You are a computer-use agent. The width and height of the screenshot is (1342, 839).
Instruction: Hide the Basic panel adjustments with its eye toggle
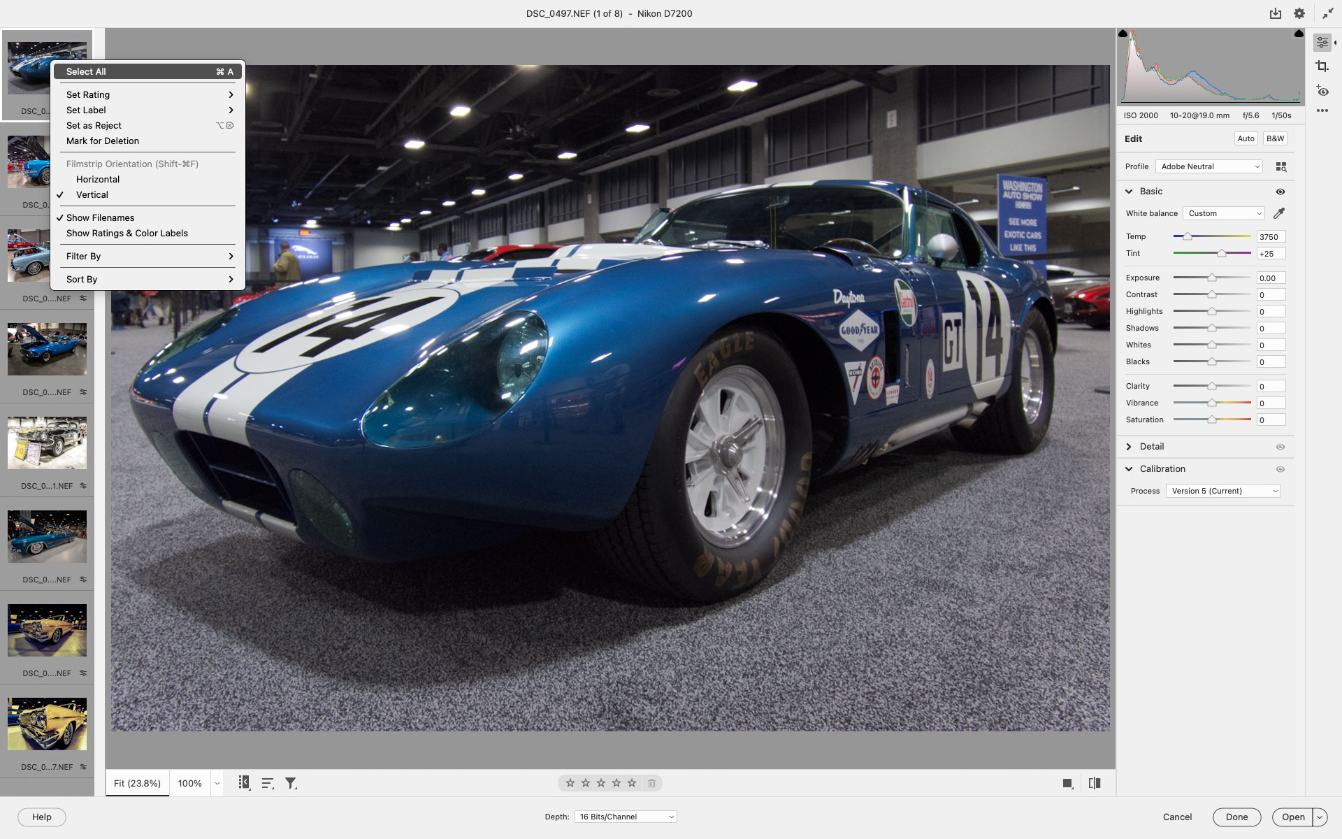[1280, 192]
